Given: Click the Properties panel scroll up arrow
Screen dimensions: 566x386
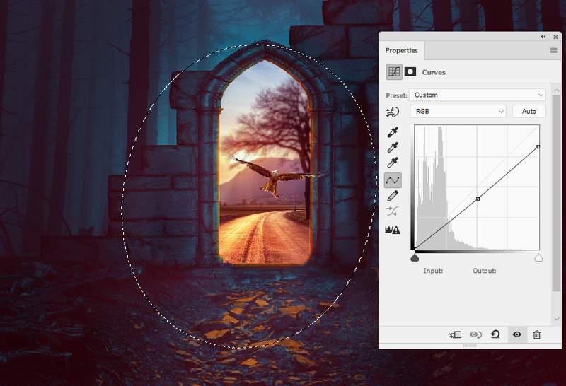Looking at the screenshot, I should 557,90.
